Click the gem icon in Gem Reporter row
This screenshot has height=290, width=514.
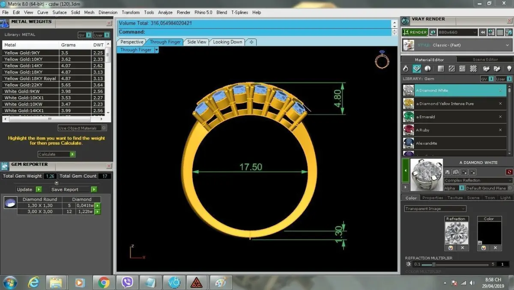(10, 203)
